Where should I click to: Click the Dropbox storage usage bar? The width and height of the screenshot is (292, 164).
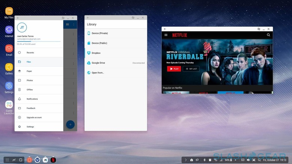tap(39, 41)
